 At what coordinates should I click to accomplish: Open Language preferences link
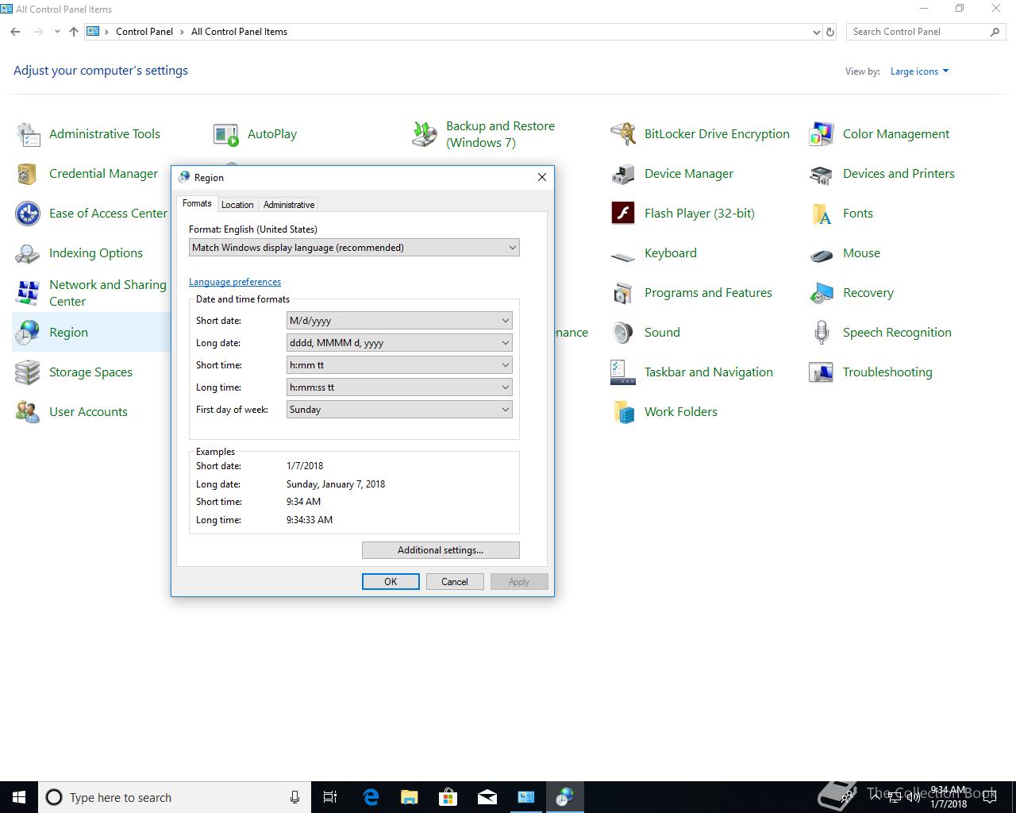tap(235, 282)
